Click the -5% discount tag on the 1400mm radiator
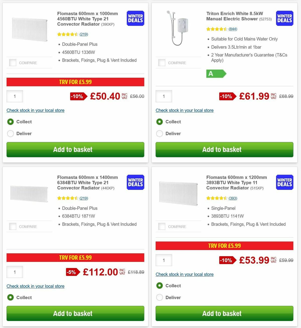Image resolution: width=301 pixels, height=328 pixels. tap(72, 272)
